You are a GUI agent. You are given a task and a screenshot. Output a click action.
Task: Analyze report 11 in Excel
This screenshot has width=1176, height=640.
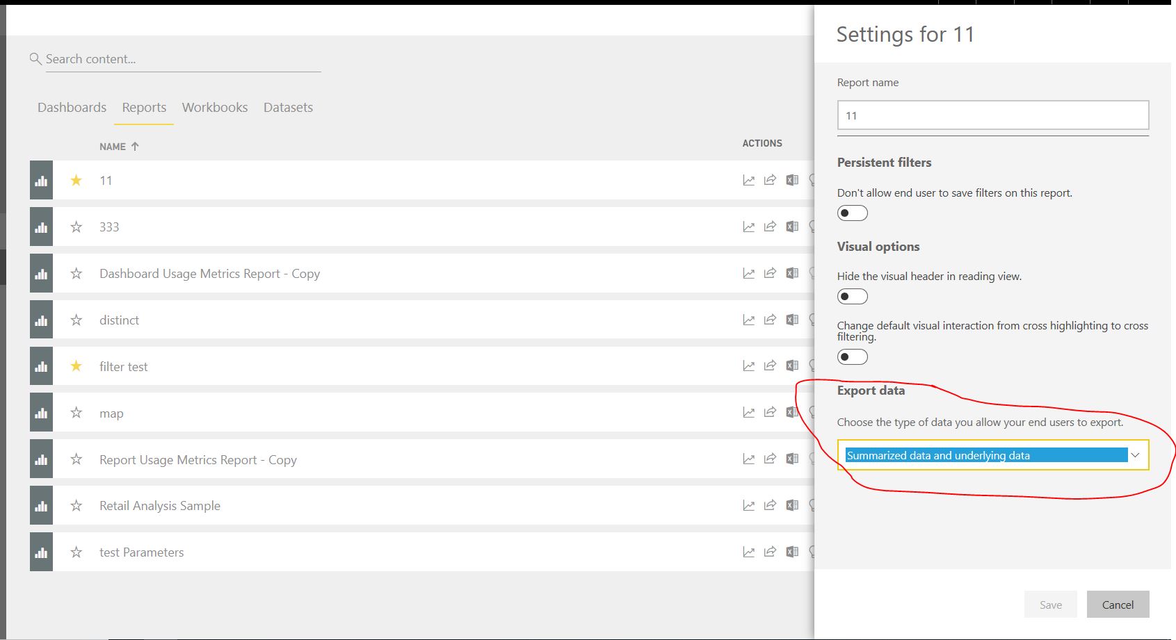click(792, 181)
